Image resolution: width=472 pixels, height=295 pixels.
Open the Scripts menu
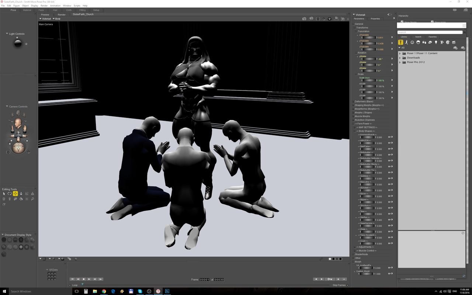(77, 6)
